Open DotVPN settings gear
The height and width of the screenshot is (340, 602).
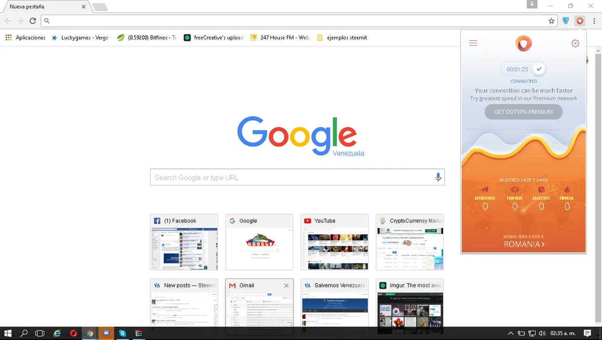tap(575, 43)
